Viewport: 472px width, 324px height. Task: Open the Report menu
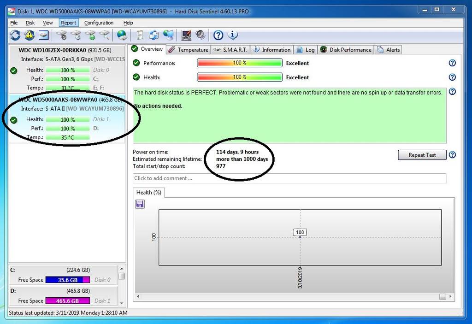68,23
